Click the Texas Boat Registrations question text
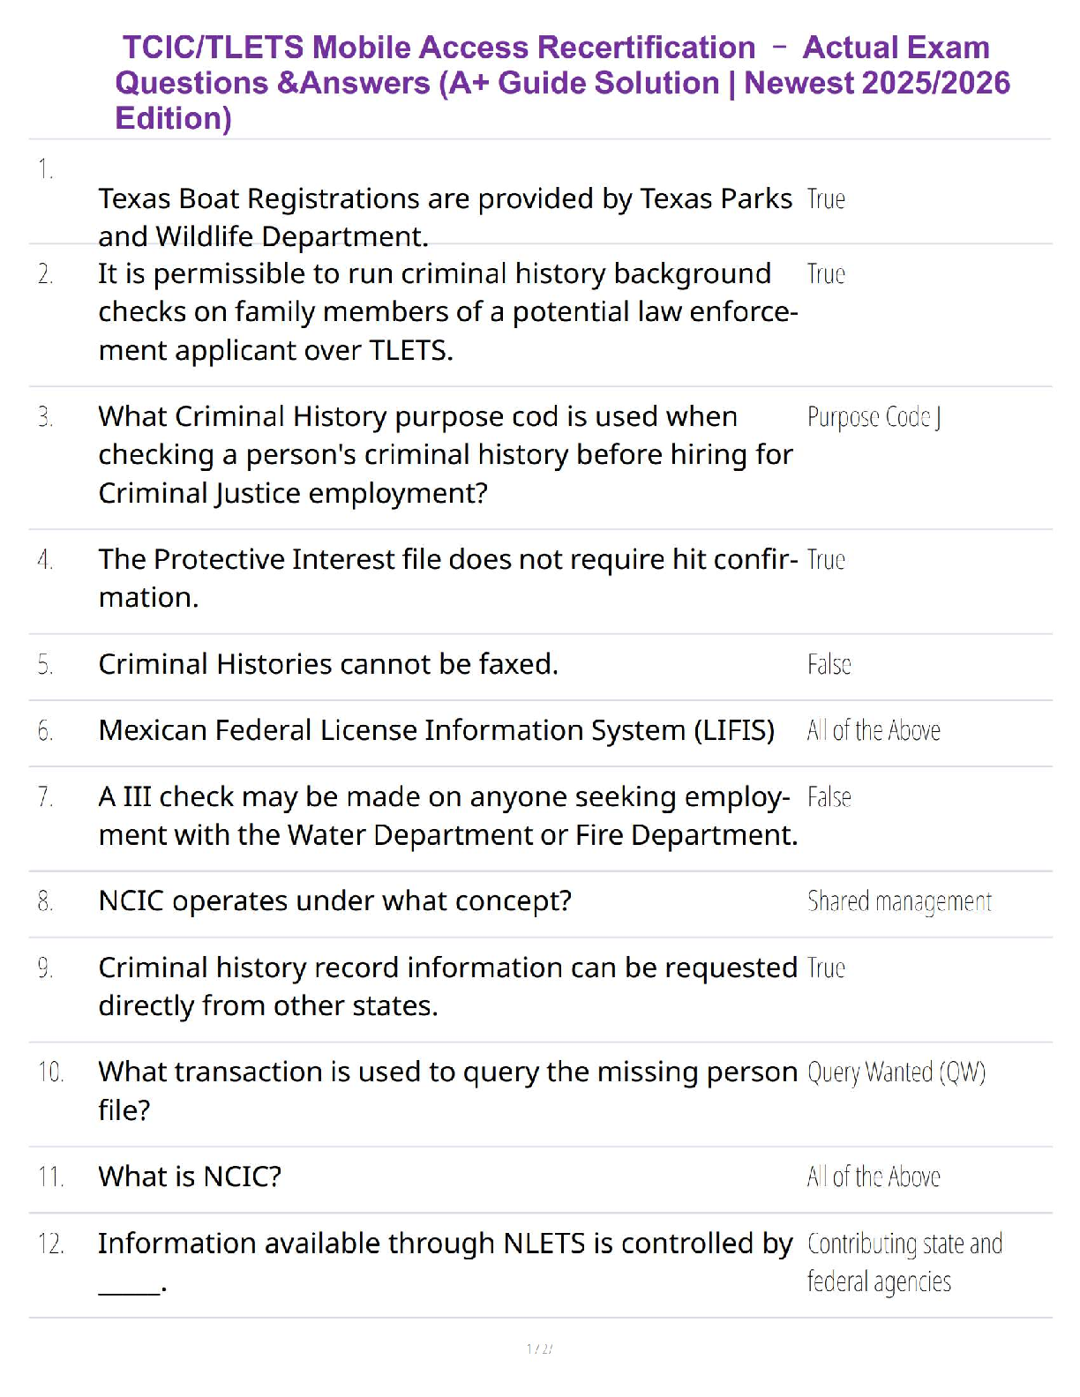 pos(445,217)
